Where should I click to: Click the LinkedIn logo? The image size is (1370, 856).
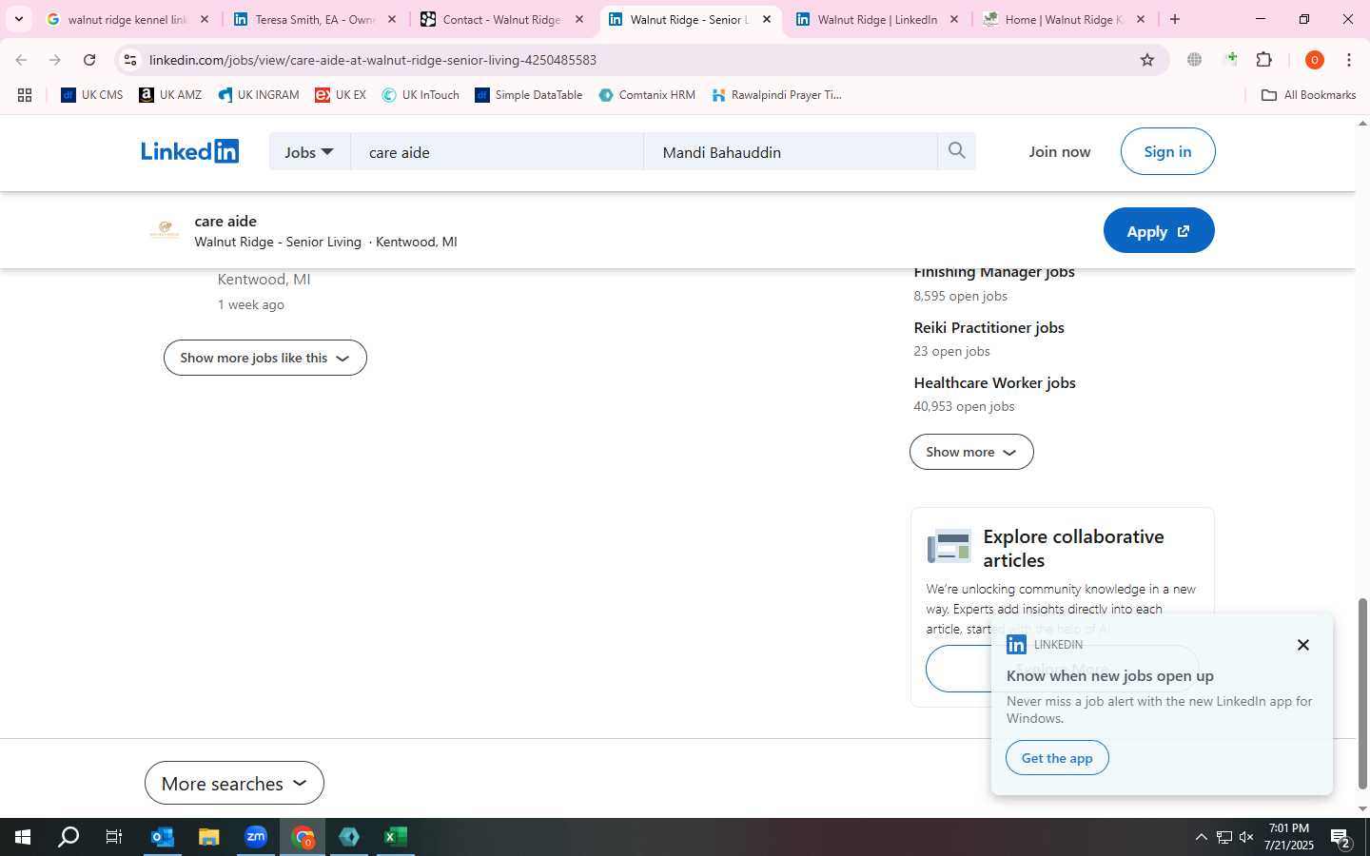pos(190,151)
